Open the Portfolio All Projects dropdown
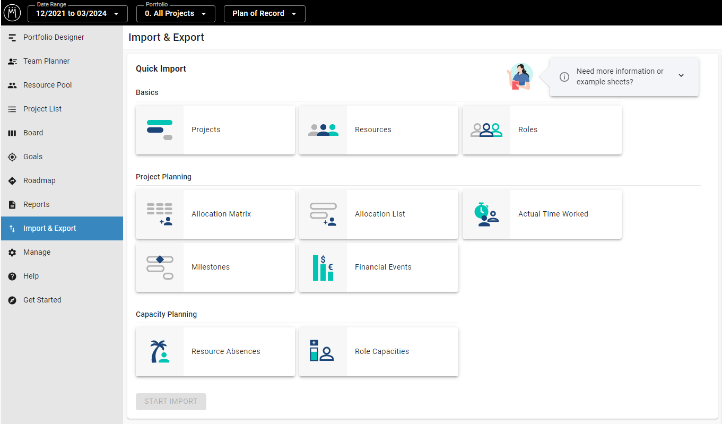Screen dimensions: 722x424 click(x=176, y=13)
